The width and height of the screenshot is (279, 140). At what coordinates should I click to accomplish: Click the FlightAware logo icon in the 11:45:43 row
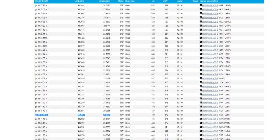(x=201, y=111)
